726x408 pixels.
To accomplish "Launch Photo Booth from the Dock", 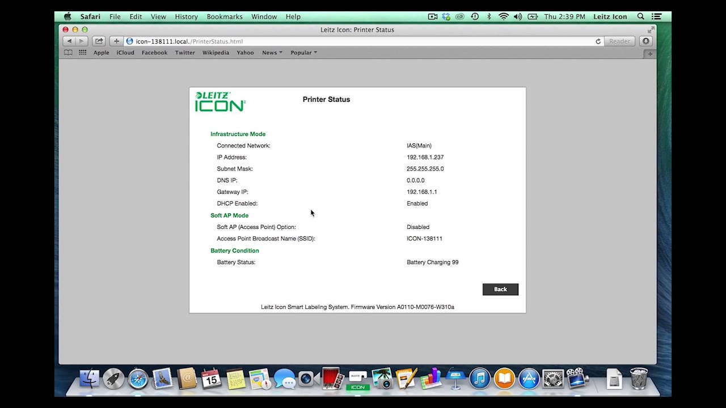I will pos(331,379).
